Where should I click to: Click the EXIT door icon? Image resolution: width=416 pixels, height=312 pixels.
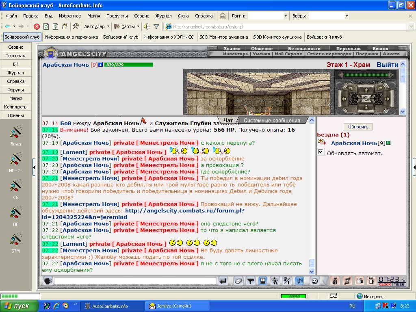[371, 281]
